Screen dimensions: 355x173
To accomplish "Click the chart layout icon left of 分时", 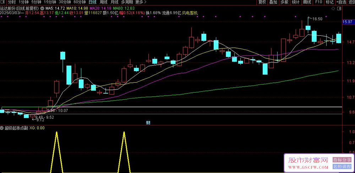I will tap(3, 2).
